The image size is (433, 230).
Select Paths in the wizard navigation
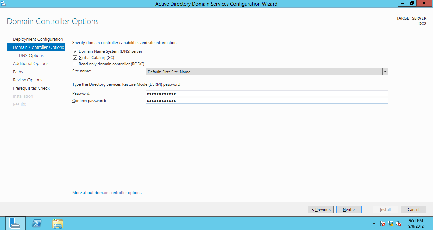pyautogui.click(x=18, y=72)
